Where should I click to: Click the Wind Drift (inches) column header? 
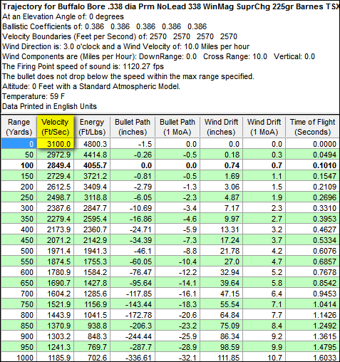(221, 127)
